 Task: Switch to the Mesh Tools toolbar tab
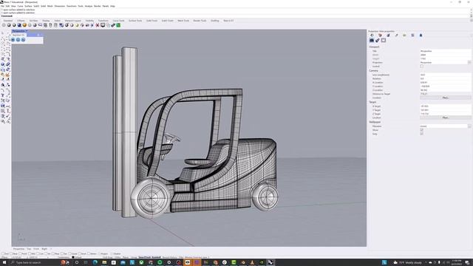point(183,21)
